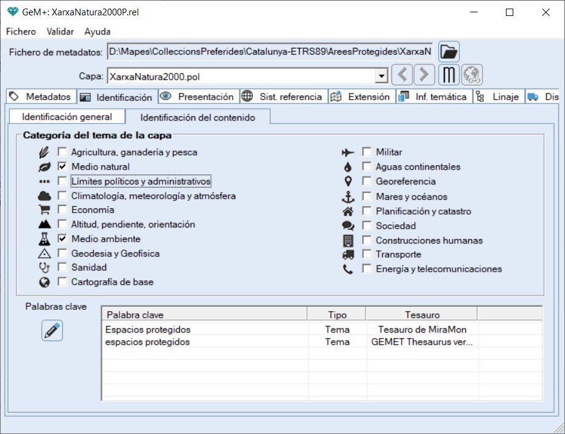Expand the Capa dropdown list
Screen dimensions: 565x434
click(382, 76)
